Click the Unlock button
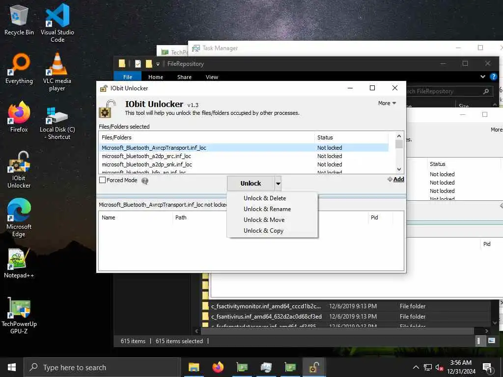This screenshot has height=377, width=503. point(251,184)
